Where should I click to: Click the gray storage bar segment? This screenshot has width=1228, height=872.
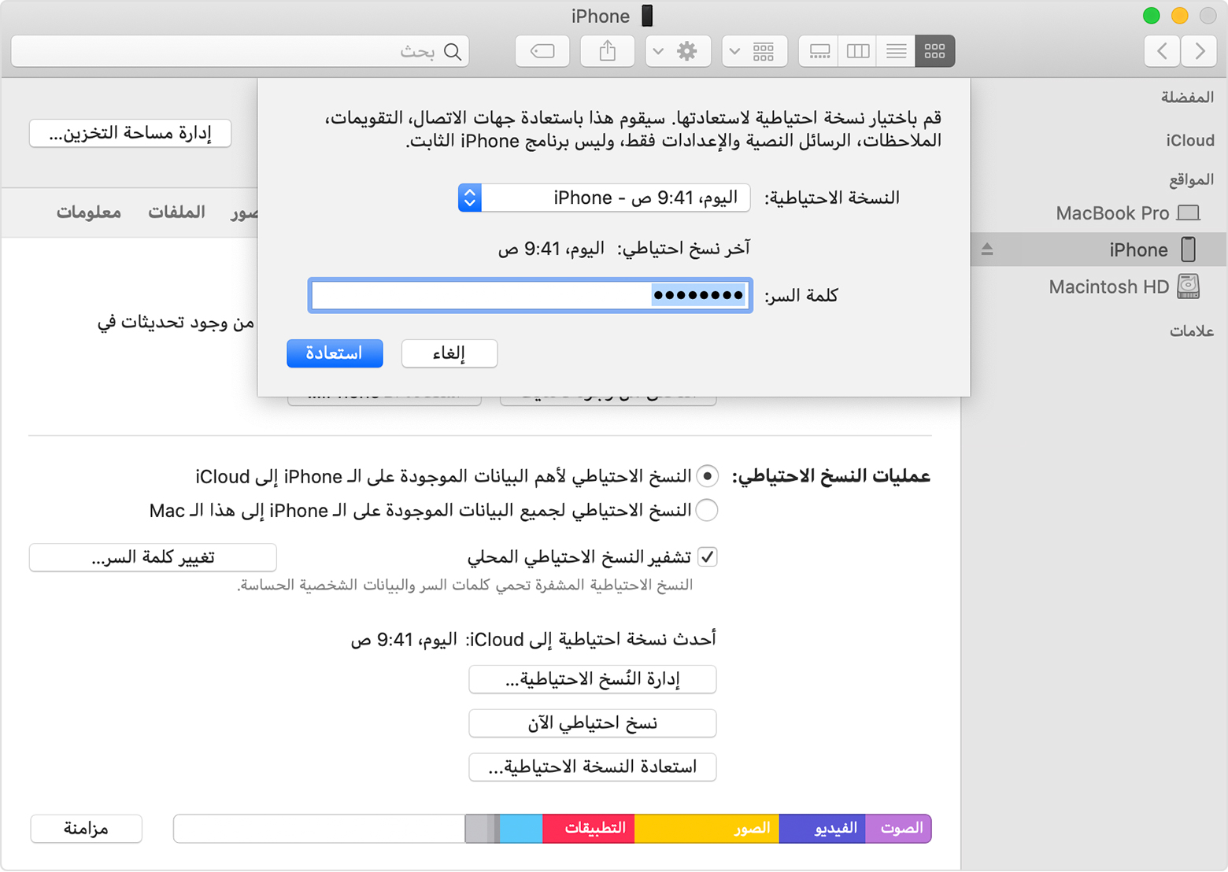pyautogui.click(x=482, y=829)
